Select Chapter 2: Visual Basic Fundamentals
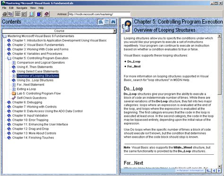Screen dimensions: 224x176 click(38, 45)
